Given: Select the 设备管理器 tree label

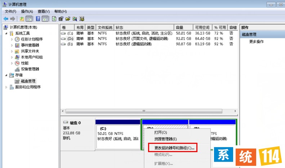Looking at the screenshot, I should pyautogui.click(x=30, y=69).
